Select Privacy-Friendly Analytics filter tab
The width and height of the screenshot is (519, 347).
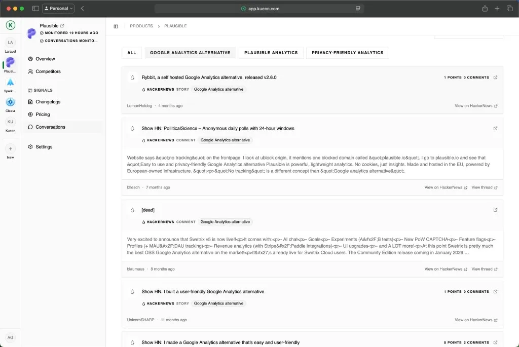(x=348, y=53)
